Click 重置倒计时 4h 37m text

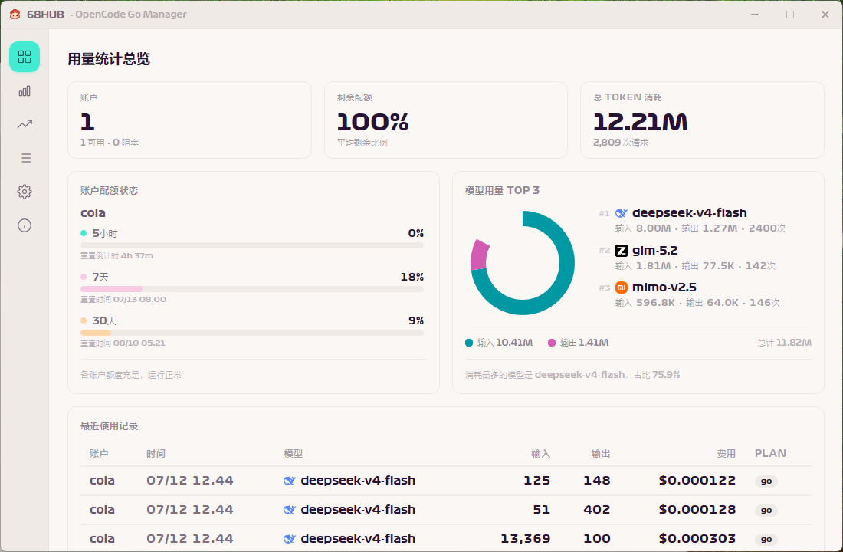point(116,255)
